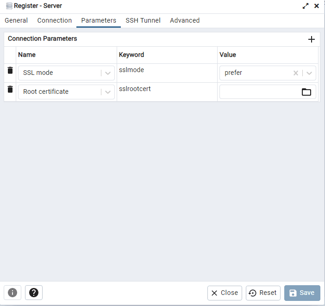Switch to the Connection tab
This screenshot has height=306, width=325.
click(55, 20)
